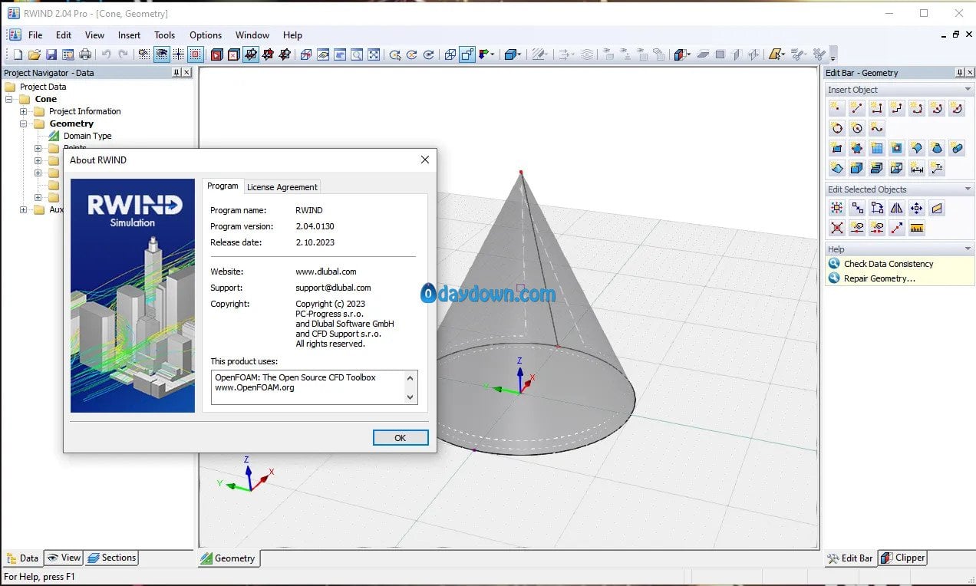Collapse the Edit Selected Objects section
976x586 pixels.
coord(968,189)
